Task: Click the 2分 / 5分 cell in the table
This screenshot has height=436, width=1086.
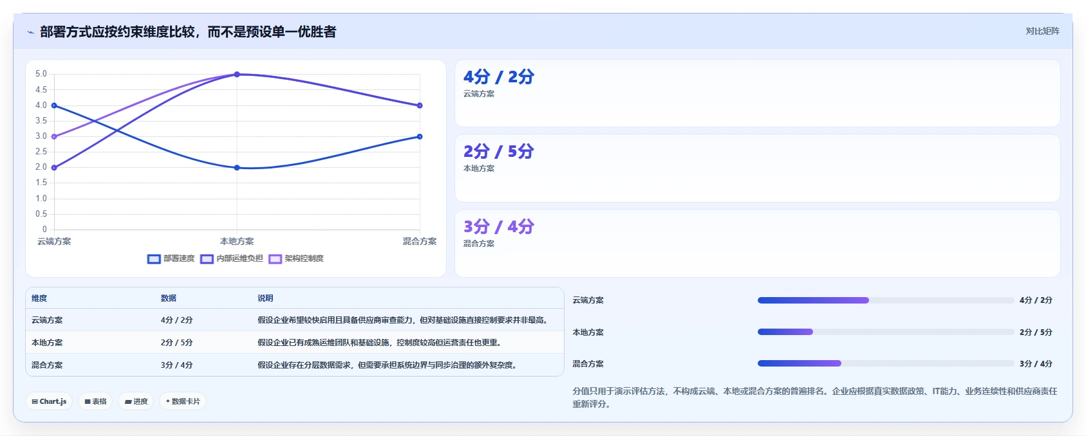Action: (x=177, y=343)
